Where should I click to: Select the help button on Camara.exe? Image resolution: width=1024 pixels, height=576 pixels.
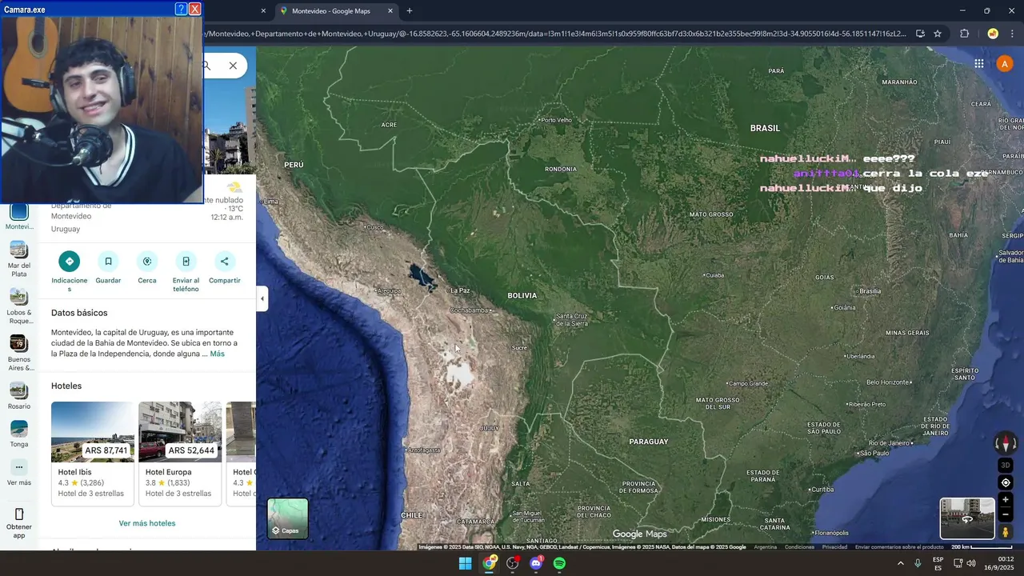pyautogui.click(x=181, y=9)
